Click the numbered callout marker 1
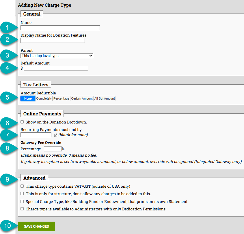The height and width of the screenshot is (234, 244). tap(7, 28)
